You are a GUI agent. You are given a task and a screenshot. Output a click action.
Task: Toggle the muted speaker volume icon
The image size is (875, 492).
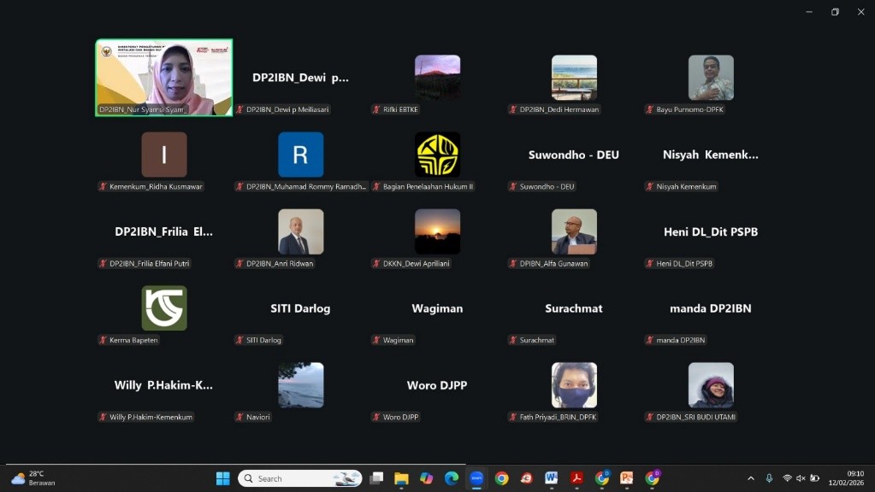click(x=801, y=478)
